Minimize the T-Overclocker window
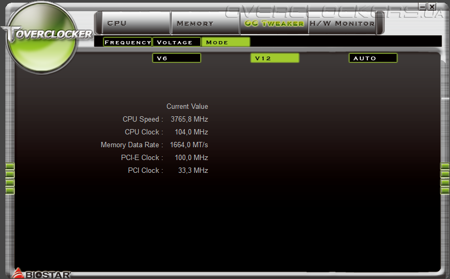 coord(422,6)
